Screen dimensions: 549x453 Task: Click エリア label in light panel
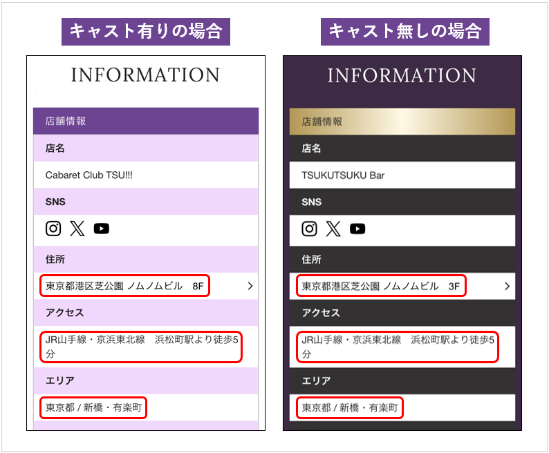point(60,380)
